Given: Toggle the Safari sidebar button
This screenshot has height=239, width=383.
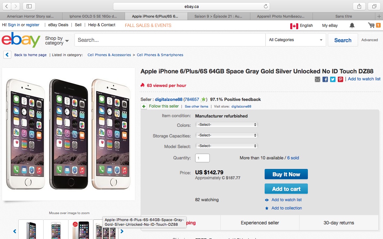Looking at the screenshot, I should [29, 6].
